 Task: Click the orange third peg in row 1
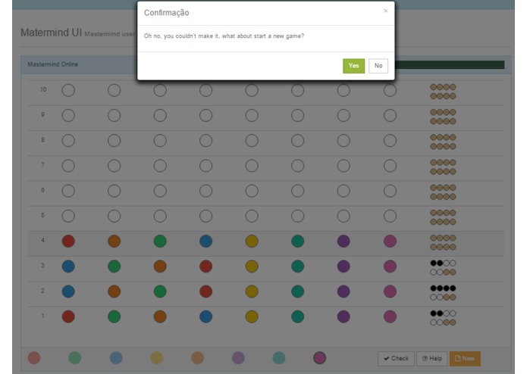160,316
